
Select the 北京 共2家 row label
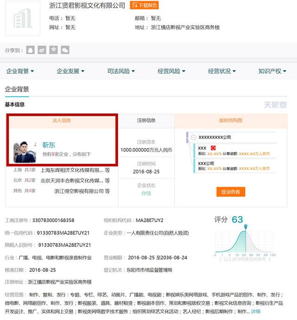point(24,180)
